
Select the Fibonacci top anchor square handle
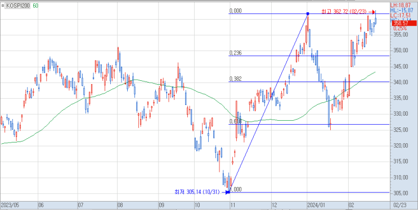click(308, 13)
